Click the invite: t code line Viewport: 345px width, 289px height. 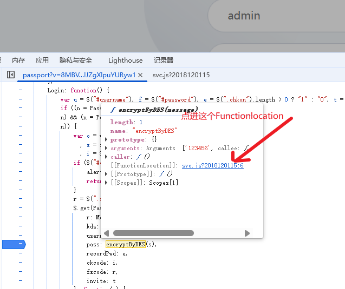(x=101, y=281)
